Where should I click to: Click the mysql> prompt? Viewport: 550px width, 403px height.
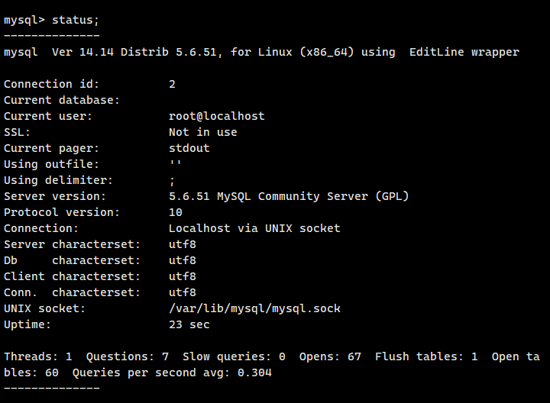24,20
